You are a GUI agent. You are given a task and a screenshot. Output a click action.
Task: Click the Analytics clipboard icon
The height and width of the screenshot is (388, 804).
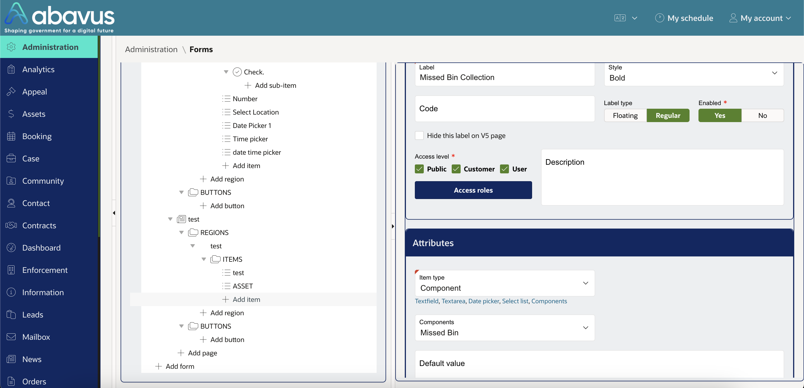11,69
